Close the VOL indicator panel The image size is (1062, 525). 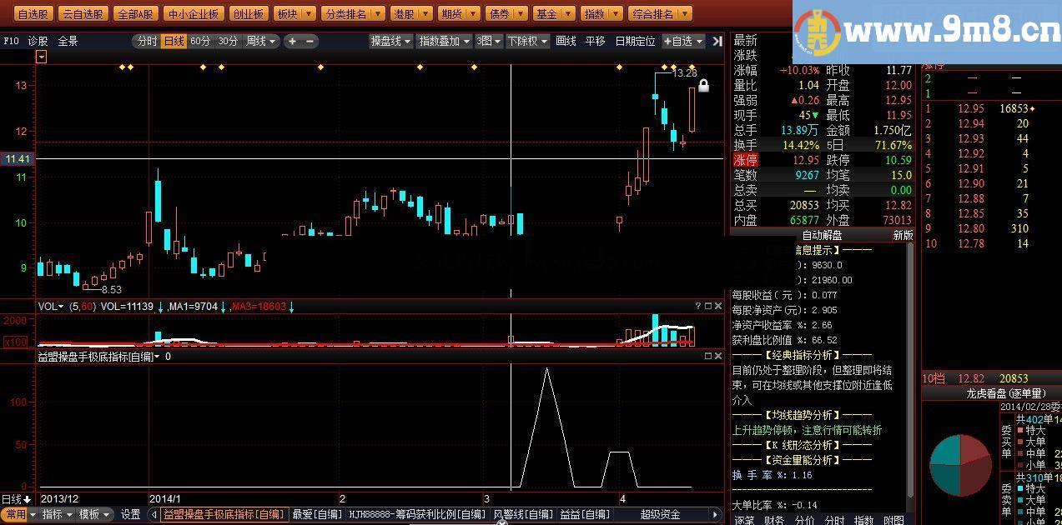[x=718, y=307]
